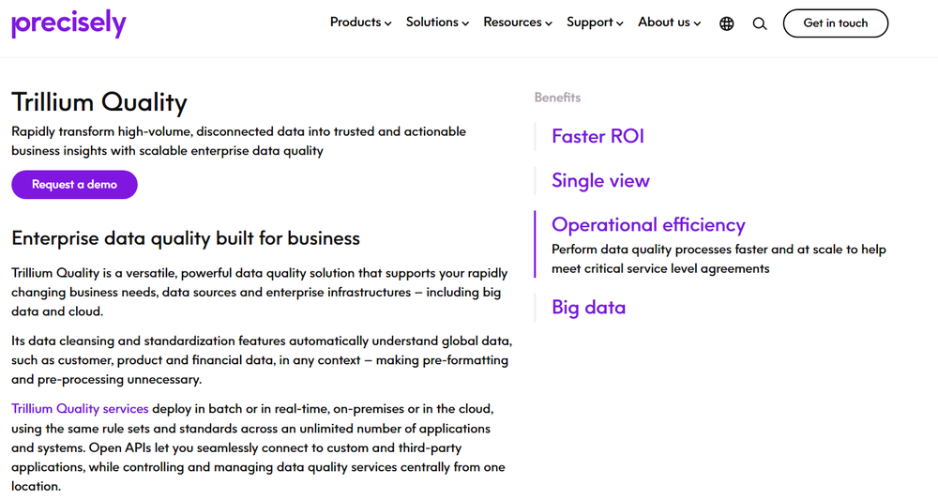This screenshot has width=938, height=500.
Task: Open the Support menu
Action: [x=595, y=23]
